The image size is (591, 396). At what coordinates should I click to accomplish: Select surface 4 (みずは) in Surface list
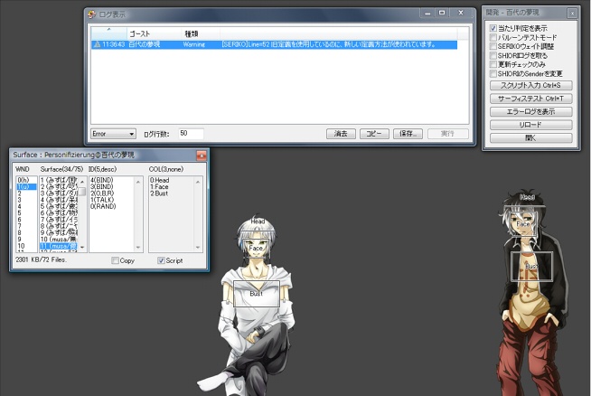[59, 200]
